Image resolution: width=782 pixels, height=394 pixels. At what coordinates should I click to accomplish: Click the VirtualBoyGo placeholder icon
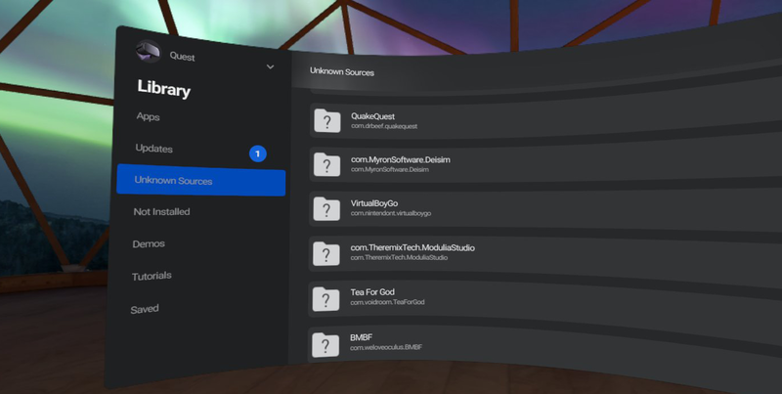click(x=326, y=208)
